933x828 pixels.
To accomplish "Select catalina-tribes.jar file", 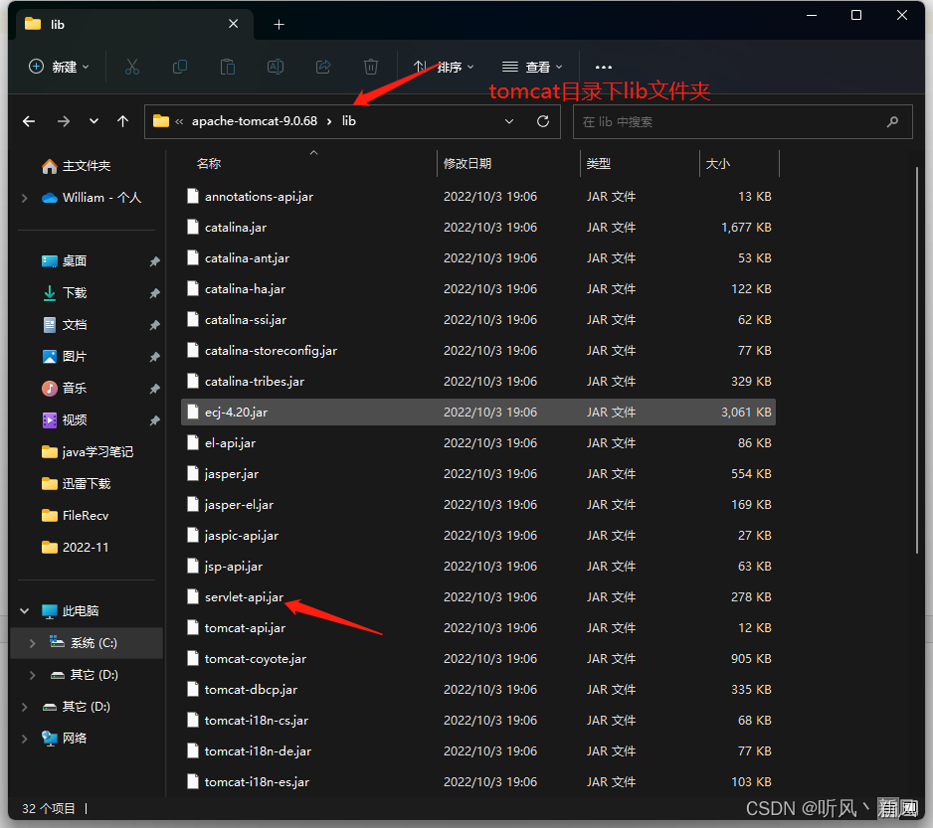I will 477,382.
